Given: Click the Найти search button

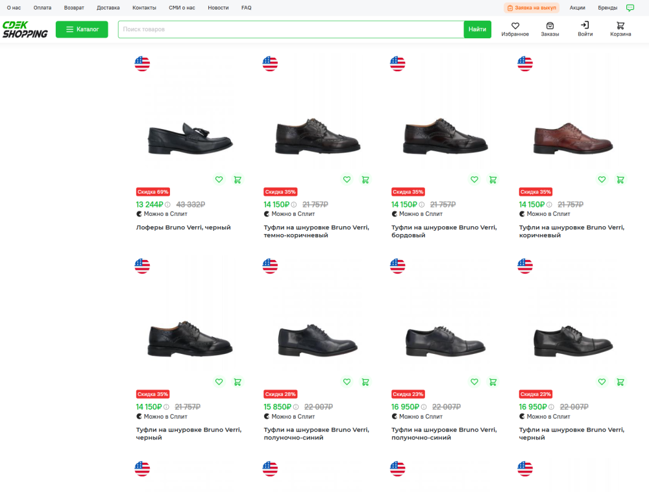Looking at the screenshot, I should point(477,29).
